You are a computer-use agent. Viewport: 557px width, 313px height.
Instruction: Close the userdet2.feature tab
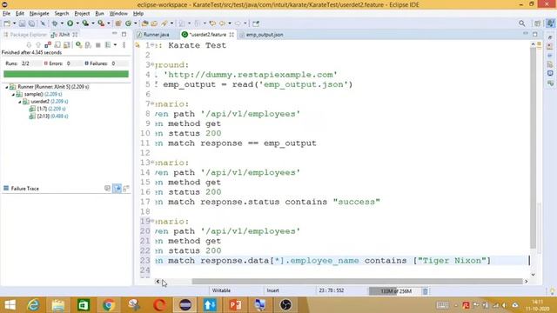point(232,35)
